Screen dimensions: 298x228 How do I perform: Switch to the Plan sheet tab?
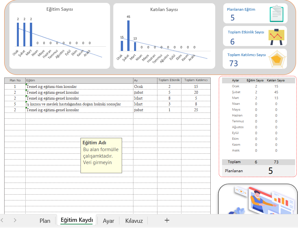(45, 221)
